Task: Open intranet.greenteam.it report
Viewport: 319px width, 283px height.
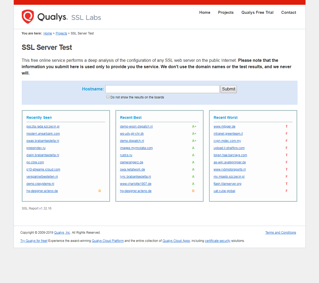Action: (228, 134)
